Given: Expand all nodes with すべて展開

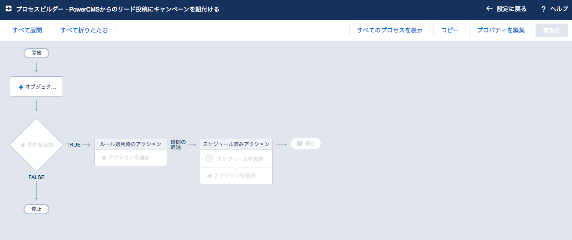Looking at the screenshot, I should (x=27, y=30).
